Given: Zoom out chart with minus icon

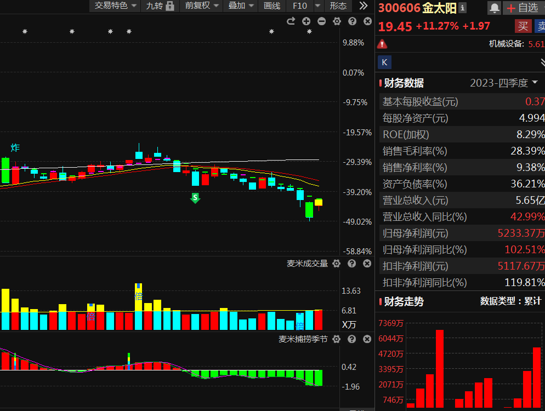Looking at the screenshot, I should click(x=321, y=21).
